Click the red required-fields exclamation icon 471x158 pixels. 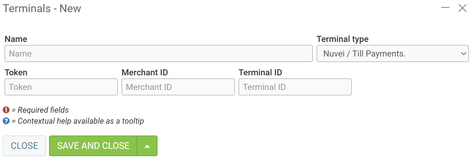tap(6, 110)
